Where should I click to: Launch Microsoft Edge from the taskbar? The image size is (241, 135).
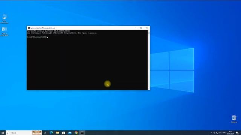pos(51,133)
